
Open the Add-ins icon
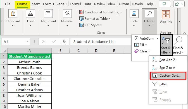click(166, 14)
